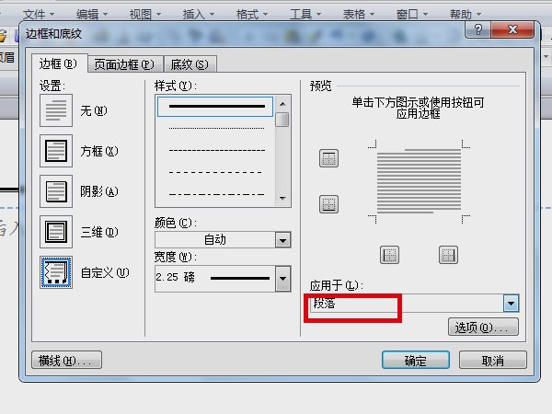The height and width of the screenshot is (414, 552).
Task: Click the style list scrollbar thumb
Action: click(x=282, y=120)
